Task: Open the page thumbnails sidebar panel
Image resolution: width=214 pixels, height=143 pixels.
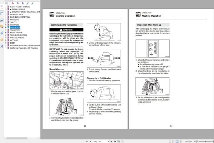Action: (x=2, y=14)
